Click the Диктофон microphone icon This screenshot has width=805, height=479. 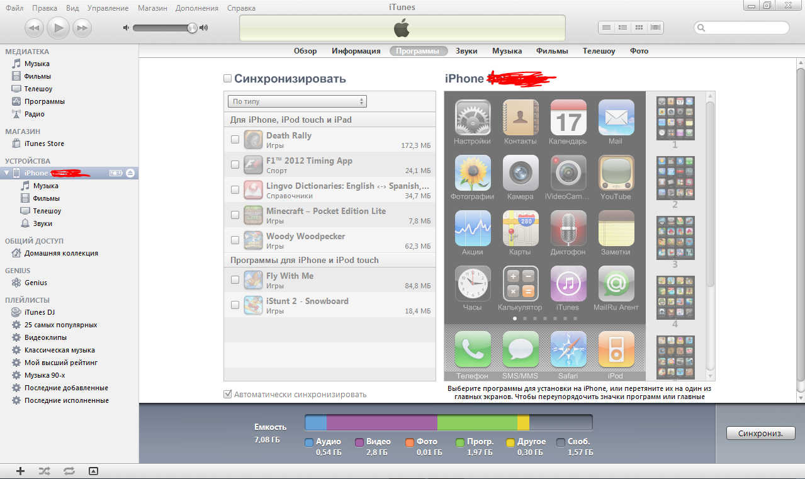(568, 228)
